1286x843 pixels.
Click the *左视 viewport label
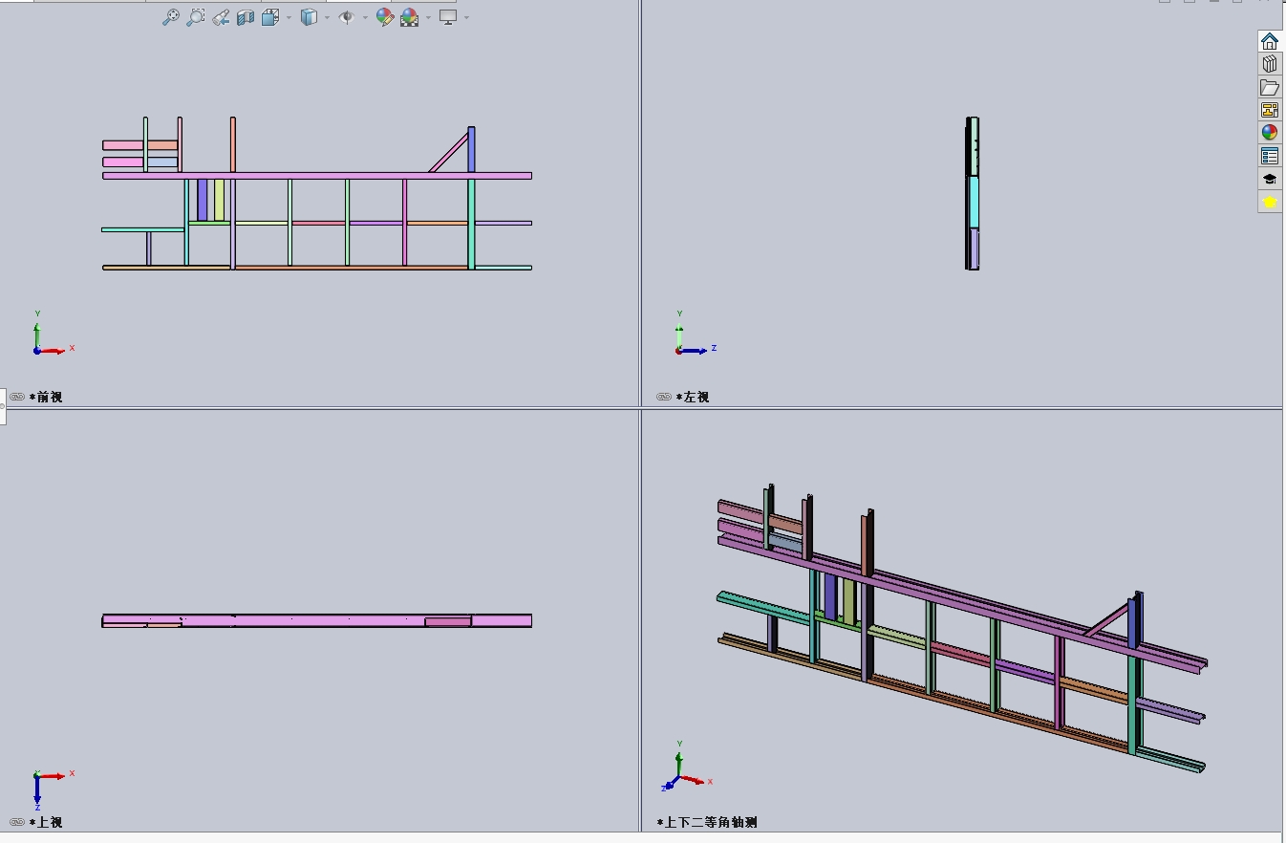[693, 397]
